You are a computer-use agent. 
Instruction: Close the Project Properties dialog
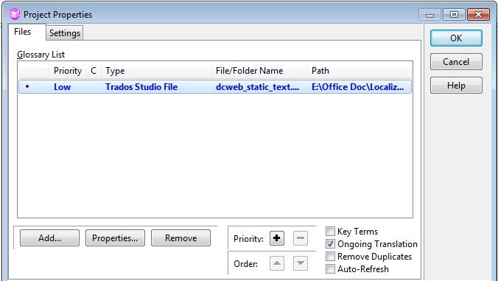click(x=479, y=15)
